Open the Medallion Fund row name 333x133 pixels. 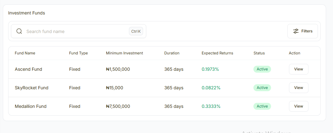[x=31, y=106]
